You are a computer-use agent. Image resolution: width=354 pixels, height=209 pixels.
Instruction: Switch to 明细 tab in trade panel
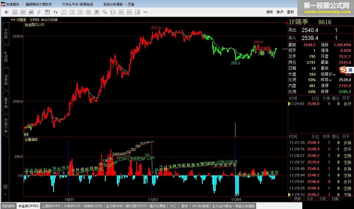click(297, 198)
